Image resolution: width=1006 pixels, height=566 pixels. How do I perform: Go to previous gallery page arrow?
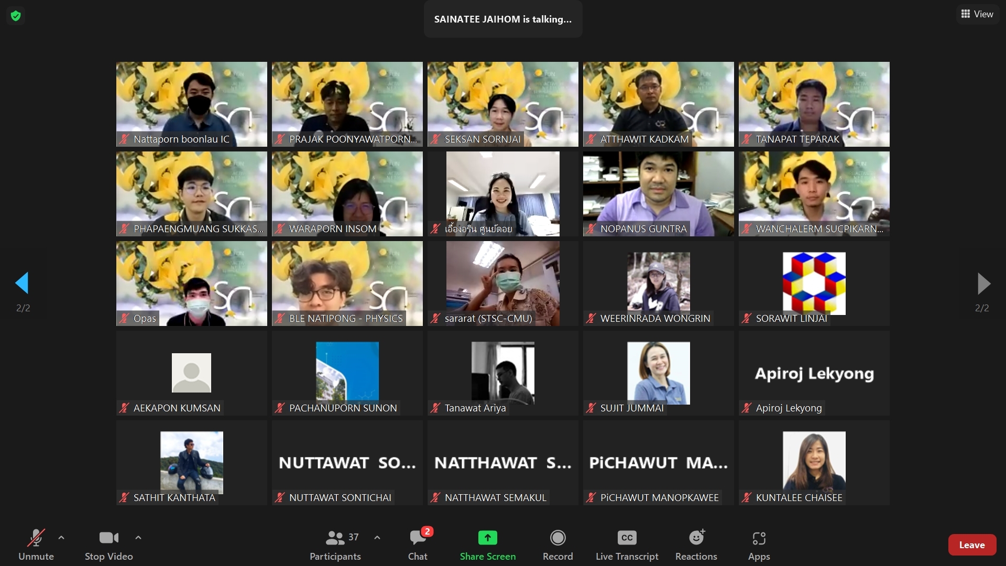click(22, 283)
